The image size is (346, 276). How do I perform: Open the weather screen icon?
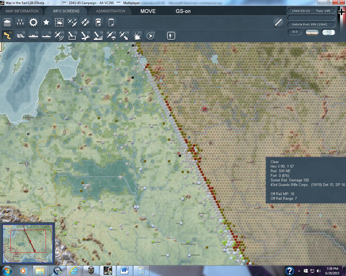59,22
